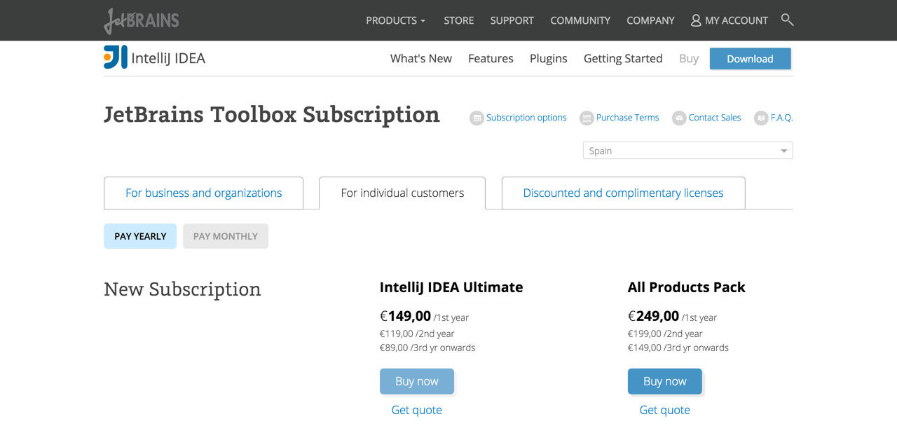
Task: Buy now the All Products Pack
Action: coord(664,381)
